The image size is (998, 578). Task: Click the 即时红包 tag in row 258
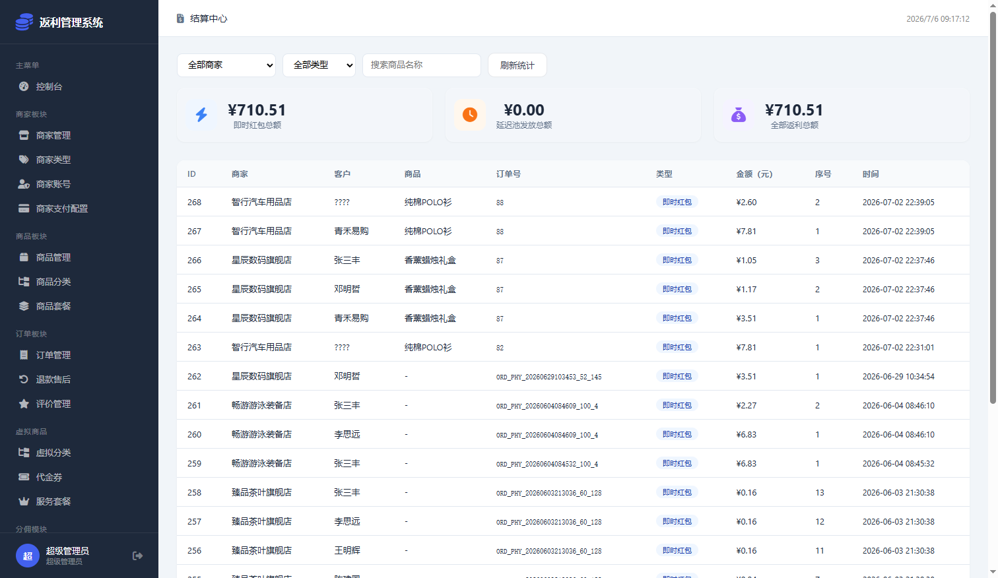(677, 492)
